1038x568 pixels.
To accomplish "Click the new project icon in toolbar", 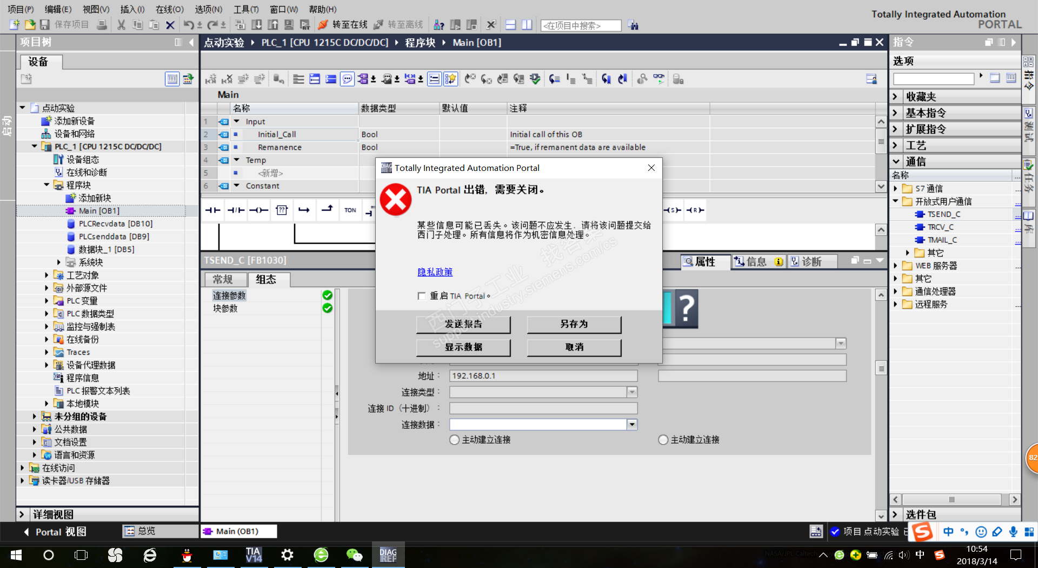I will tap(15, 25).
